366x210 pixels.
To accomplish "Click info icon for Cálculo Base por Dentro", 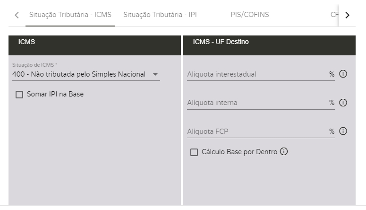I will pyautogui.click(x=284, y=152).
